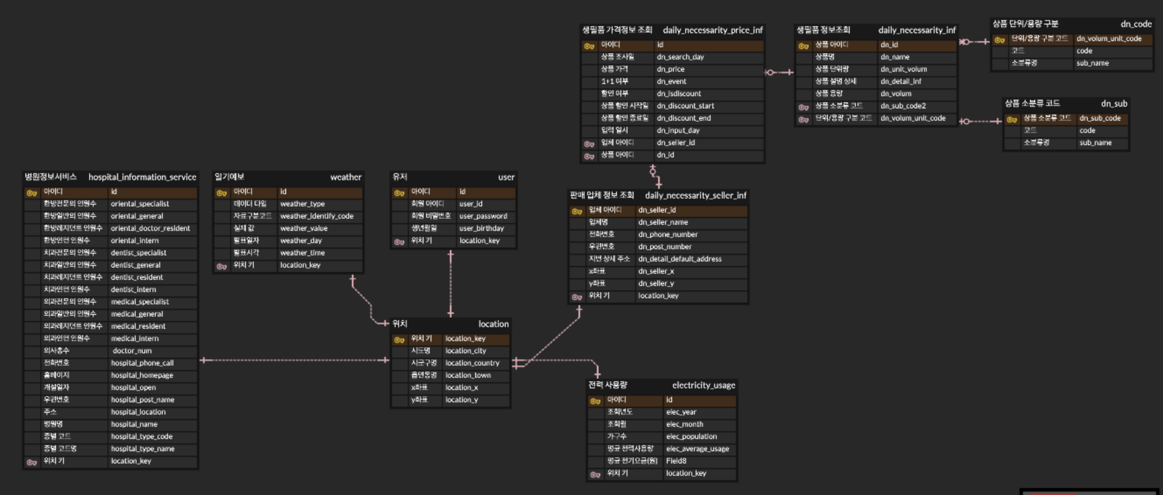Click the elec_average_usage column row
This screenshot has height=495, width=1163.
[x=697, y=449]
